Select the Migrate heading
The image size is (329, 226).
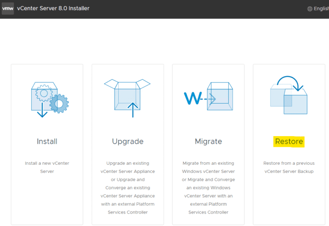208,142
